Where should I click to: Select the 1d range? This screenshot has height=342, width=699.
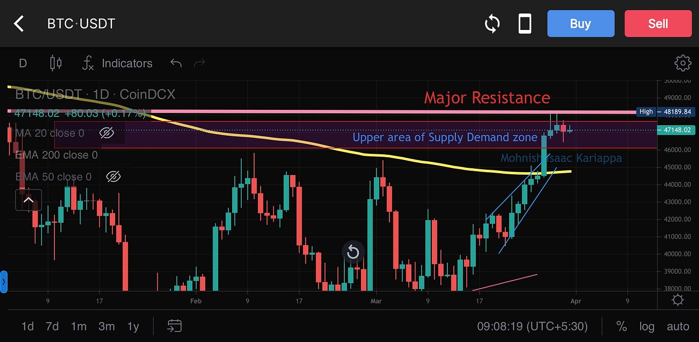coord(27,327)
